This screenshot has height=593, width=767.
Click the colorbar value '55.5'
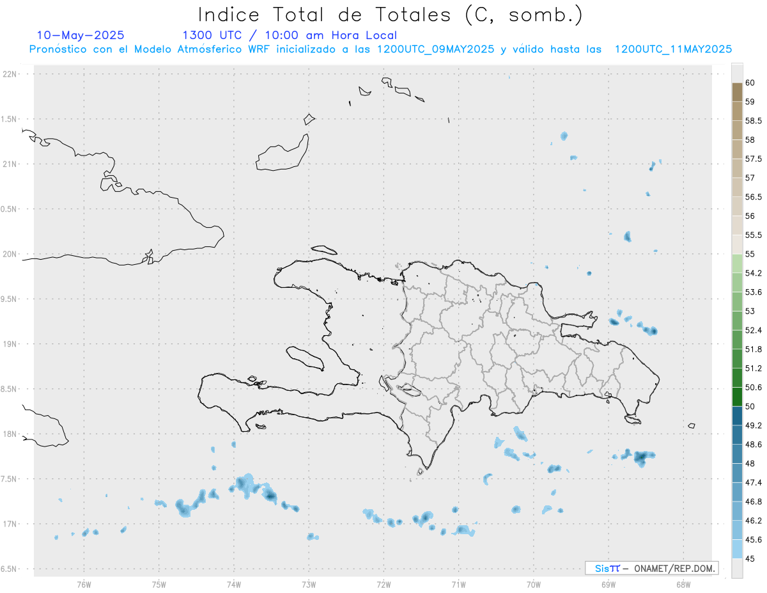[754, 235]
